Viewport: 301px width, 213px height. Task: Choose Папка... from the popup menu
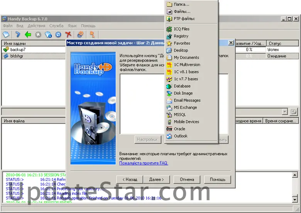[191, 4]
